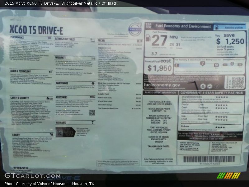
Task: Click the icon on the Warranty header bar
Action: coord(93,58)
